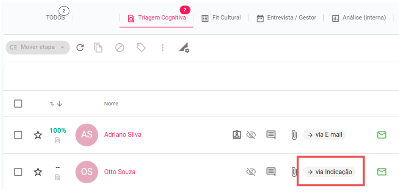This screenshot has width=399, height=193.
Task: Open the Otto Souza candidate name link
Action: [120, 172]
